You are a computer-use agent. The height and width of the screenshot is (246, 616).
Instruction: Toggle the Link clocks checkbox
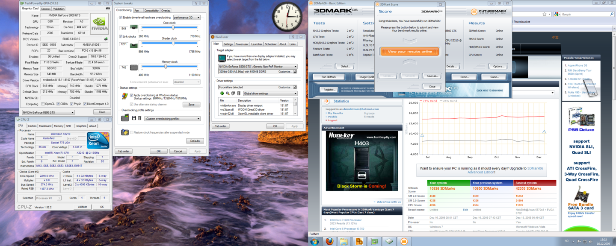pyautogui.click(x=121, y=36)
